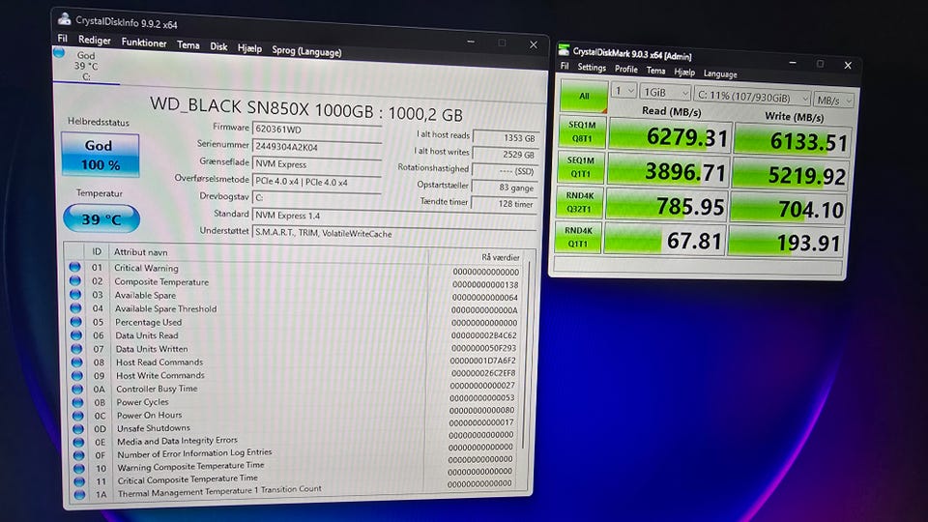Click the status icon for Power On Hours
The height and width of the screenshot is (522, 928).
(77, 416)
